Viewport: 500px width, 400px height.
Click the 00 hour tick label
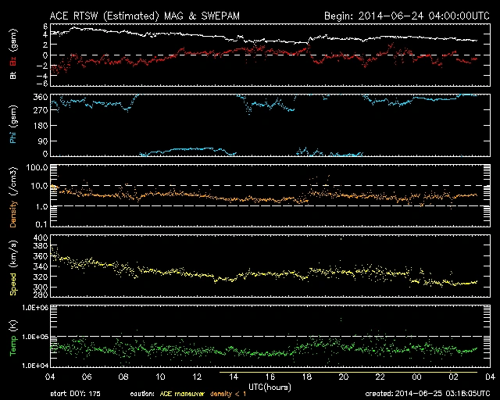[x=416, y=377]
